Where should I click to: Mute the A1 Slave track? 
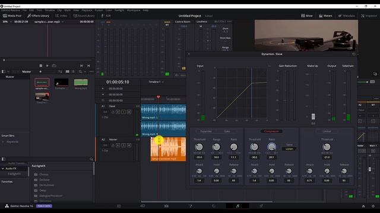pyautogui.click(x=129, y=112)
